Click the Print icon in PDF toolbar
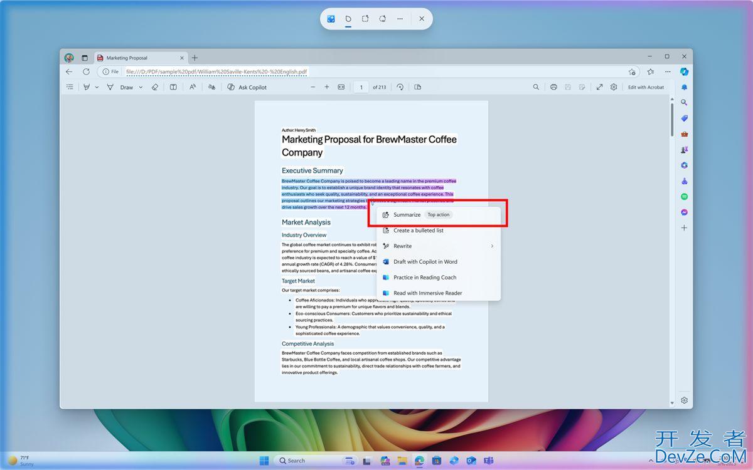Image resolution: width=753 pixels, height=470 pixels. click(553, 87)
